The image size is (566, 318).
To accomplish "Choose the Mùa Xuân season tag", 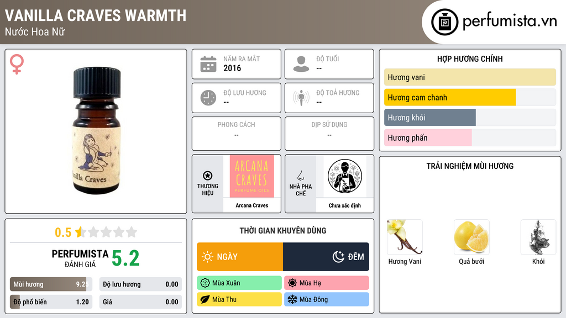I will tap(239, 283).
